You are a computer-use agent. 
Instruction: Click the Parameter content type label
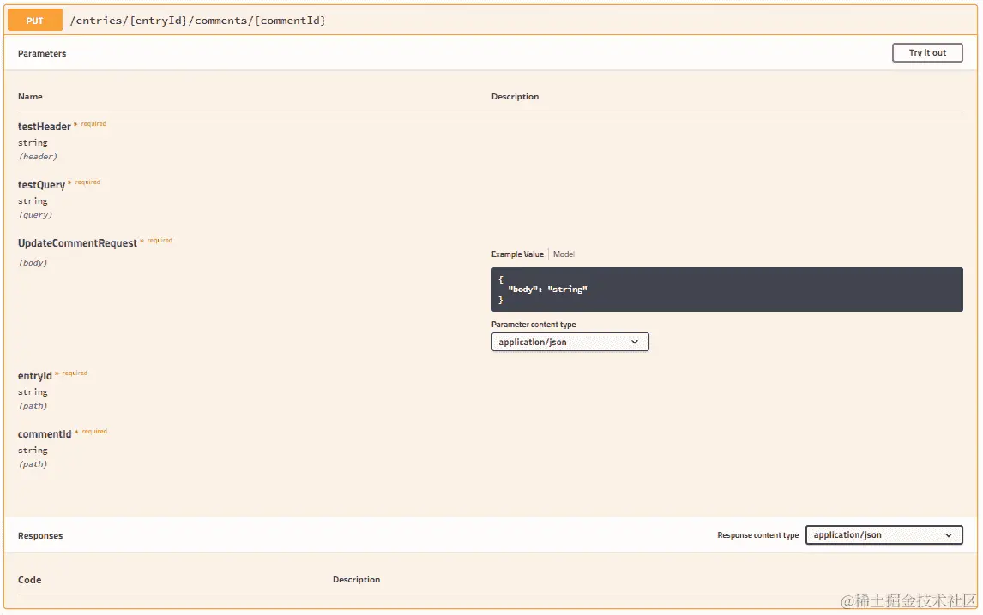coord(534,325)
